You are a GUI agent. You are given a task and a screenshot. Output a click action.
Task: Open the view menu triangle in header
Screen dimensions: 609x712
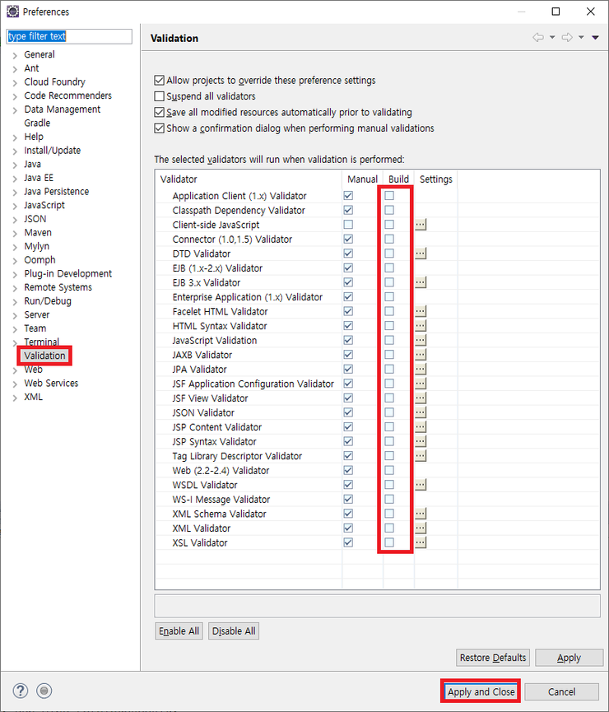click(595, 37)
